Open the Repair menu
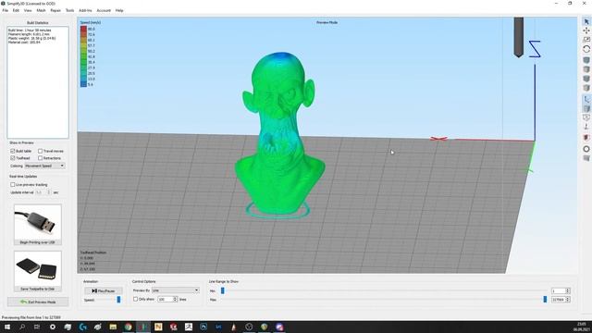 click(55, 10)
